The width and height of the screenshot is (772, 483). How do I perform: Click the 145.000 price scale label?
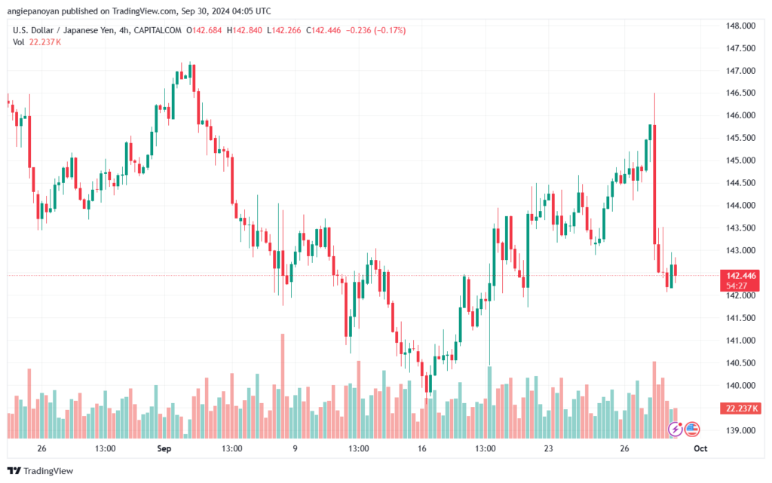pos(740,160)
